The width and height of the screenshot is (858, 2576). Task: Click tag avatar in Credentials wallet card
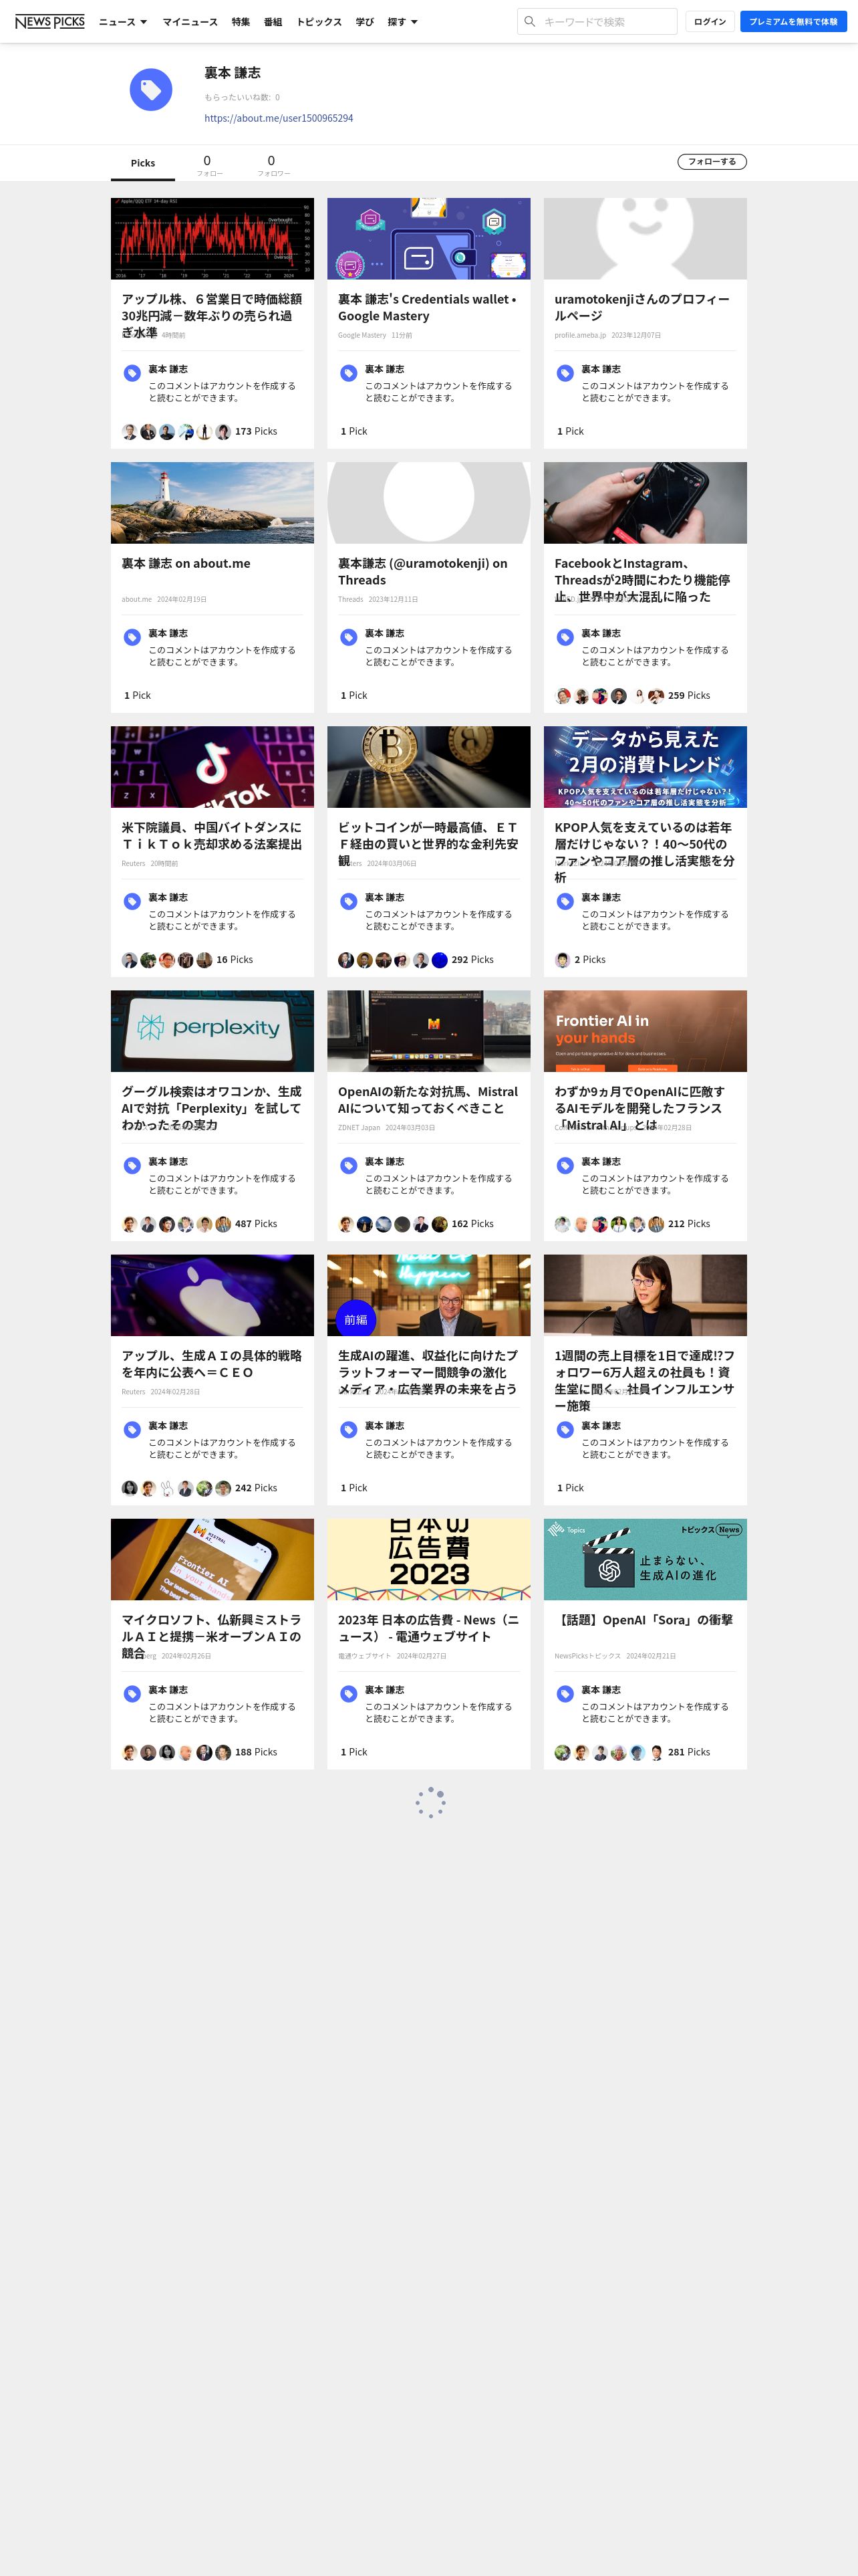pos(349,373)
